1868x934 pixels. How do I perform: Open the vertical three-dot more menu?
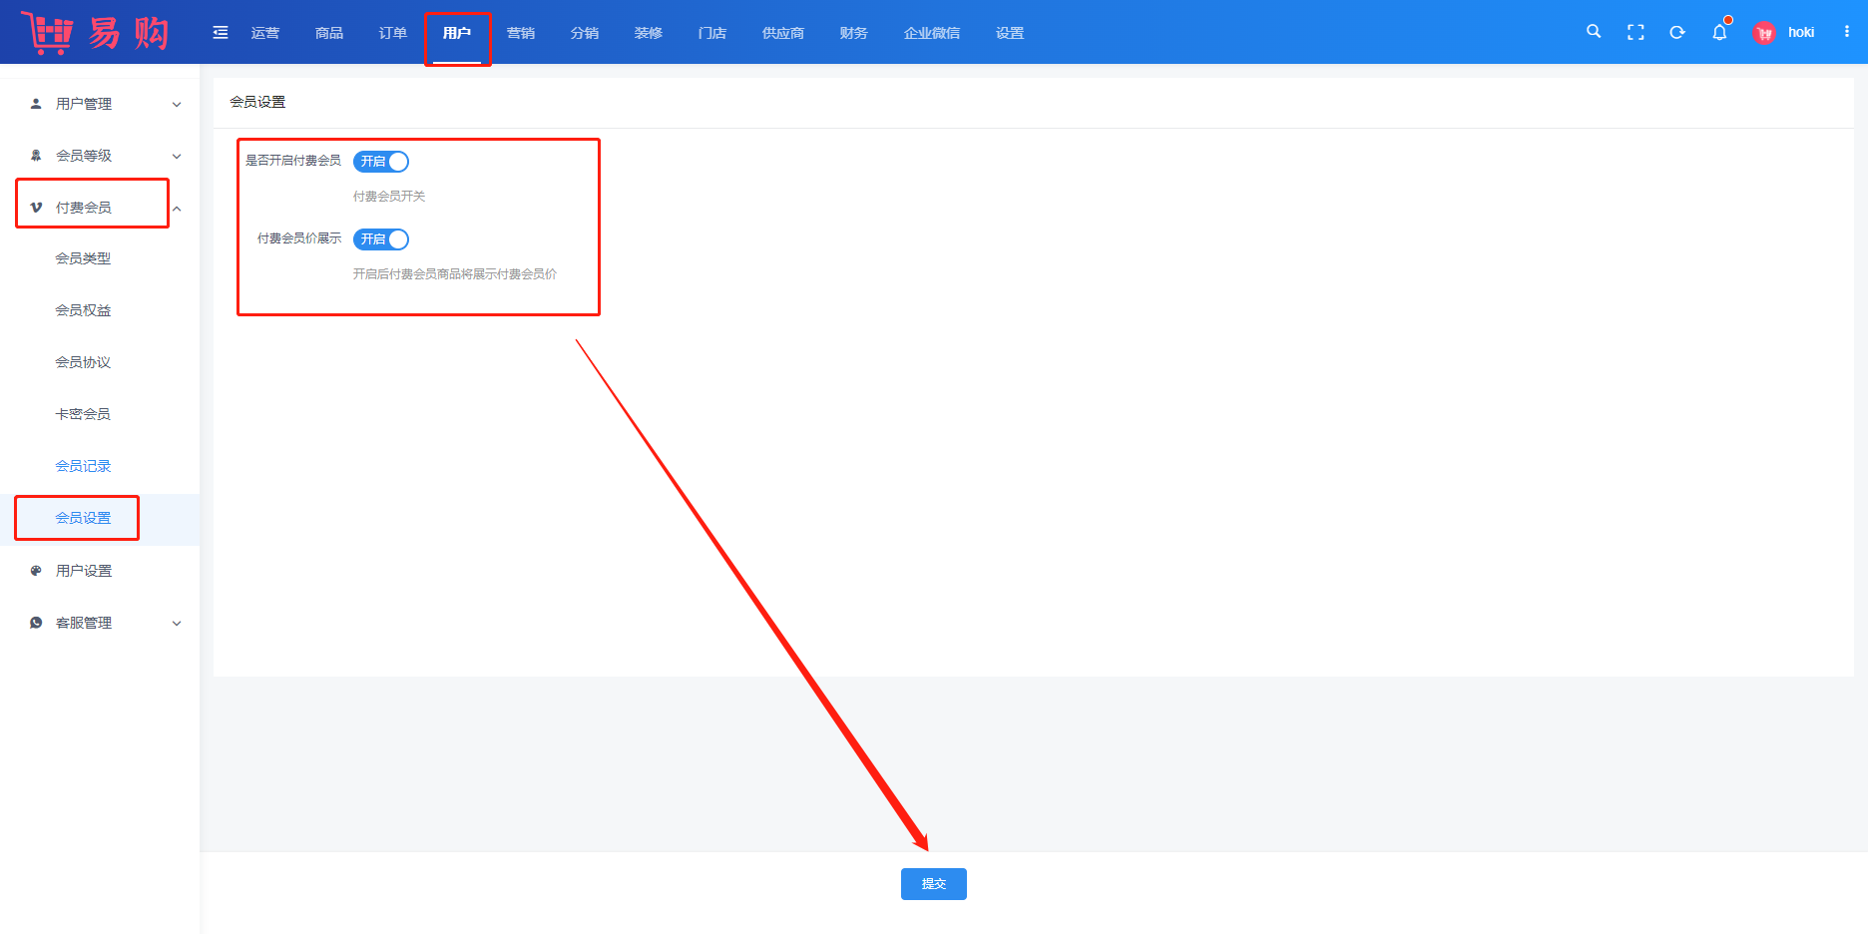coord(1847,32)
